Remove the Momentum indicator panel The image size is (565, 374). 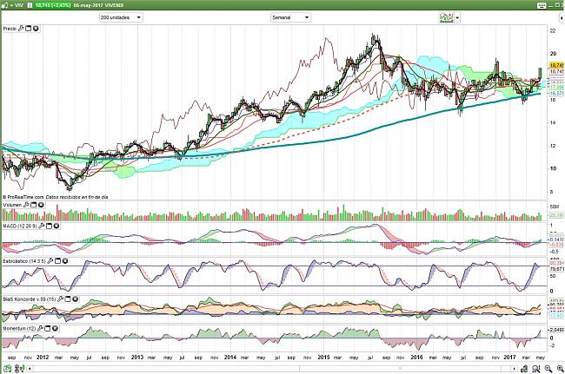tap(56, 328)
